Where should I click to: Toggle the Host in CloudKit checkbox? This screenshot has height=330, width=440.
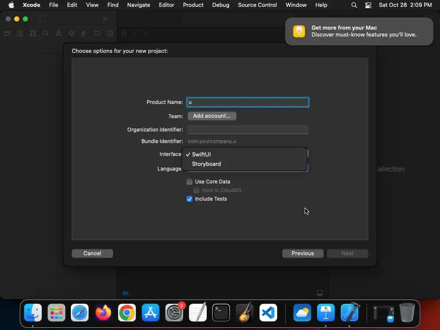coord(196,190)
